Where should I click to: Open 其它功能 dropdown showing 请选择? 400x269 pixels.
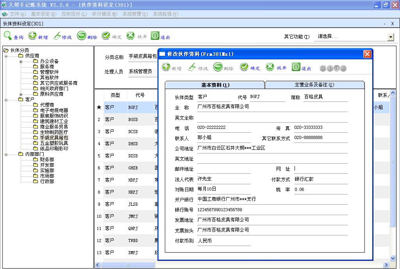[x=391, y=37]
